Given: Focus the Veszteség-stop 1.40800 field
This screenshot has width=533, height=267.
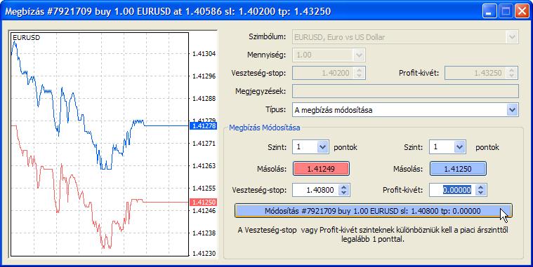Looking at the screenshot, I should (x=315, y=190).
